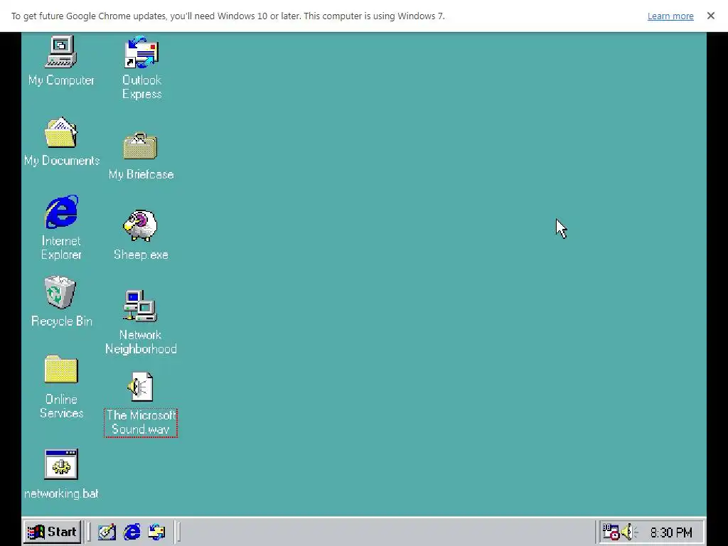Screen dimensions: 728x546
Task: Click the My Documents folder icon
Action: click(61, 133)
